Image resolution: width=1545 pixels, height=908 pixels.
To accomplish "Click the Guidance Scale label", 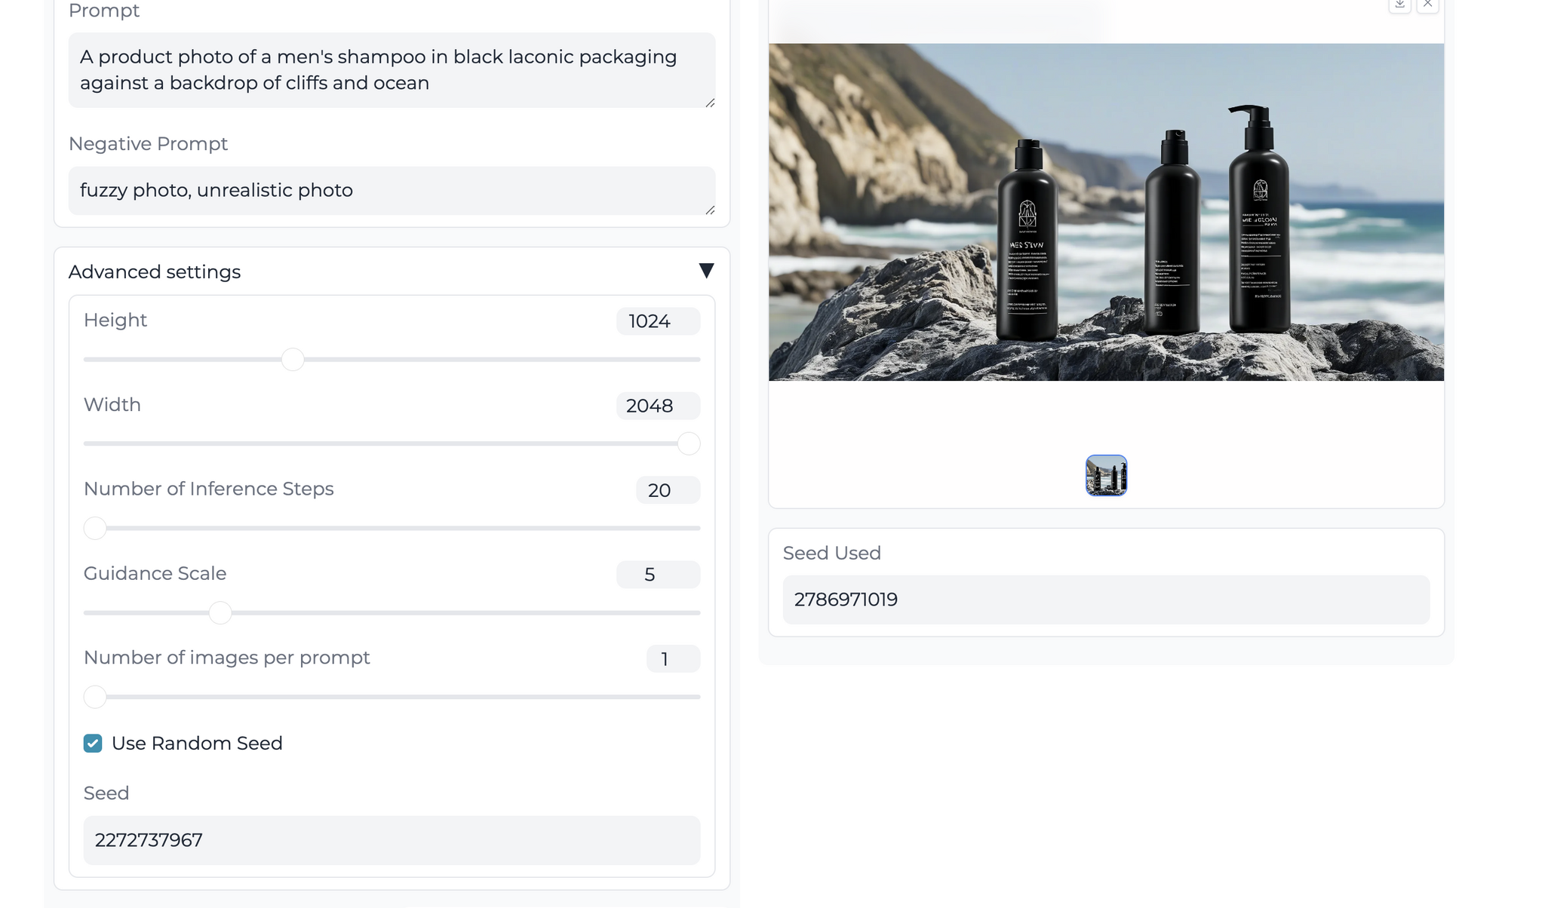I will [155, 573].
